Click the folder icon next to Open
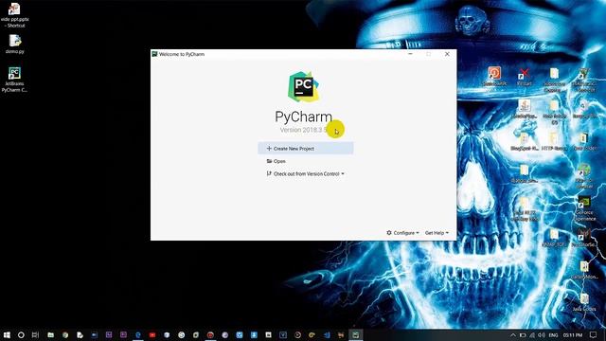Viewport: 606px width, 341px height. pyautogui.click(x=269, y=161)
